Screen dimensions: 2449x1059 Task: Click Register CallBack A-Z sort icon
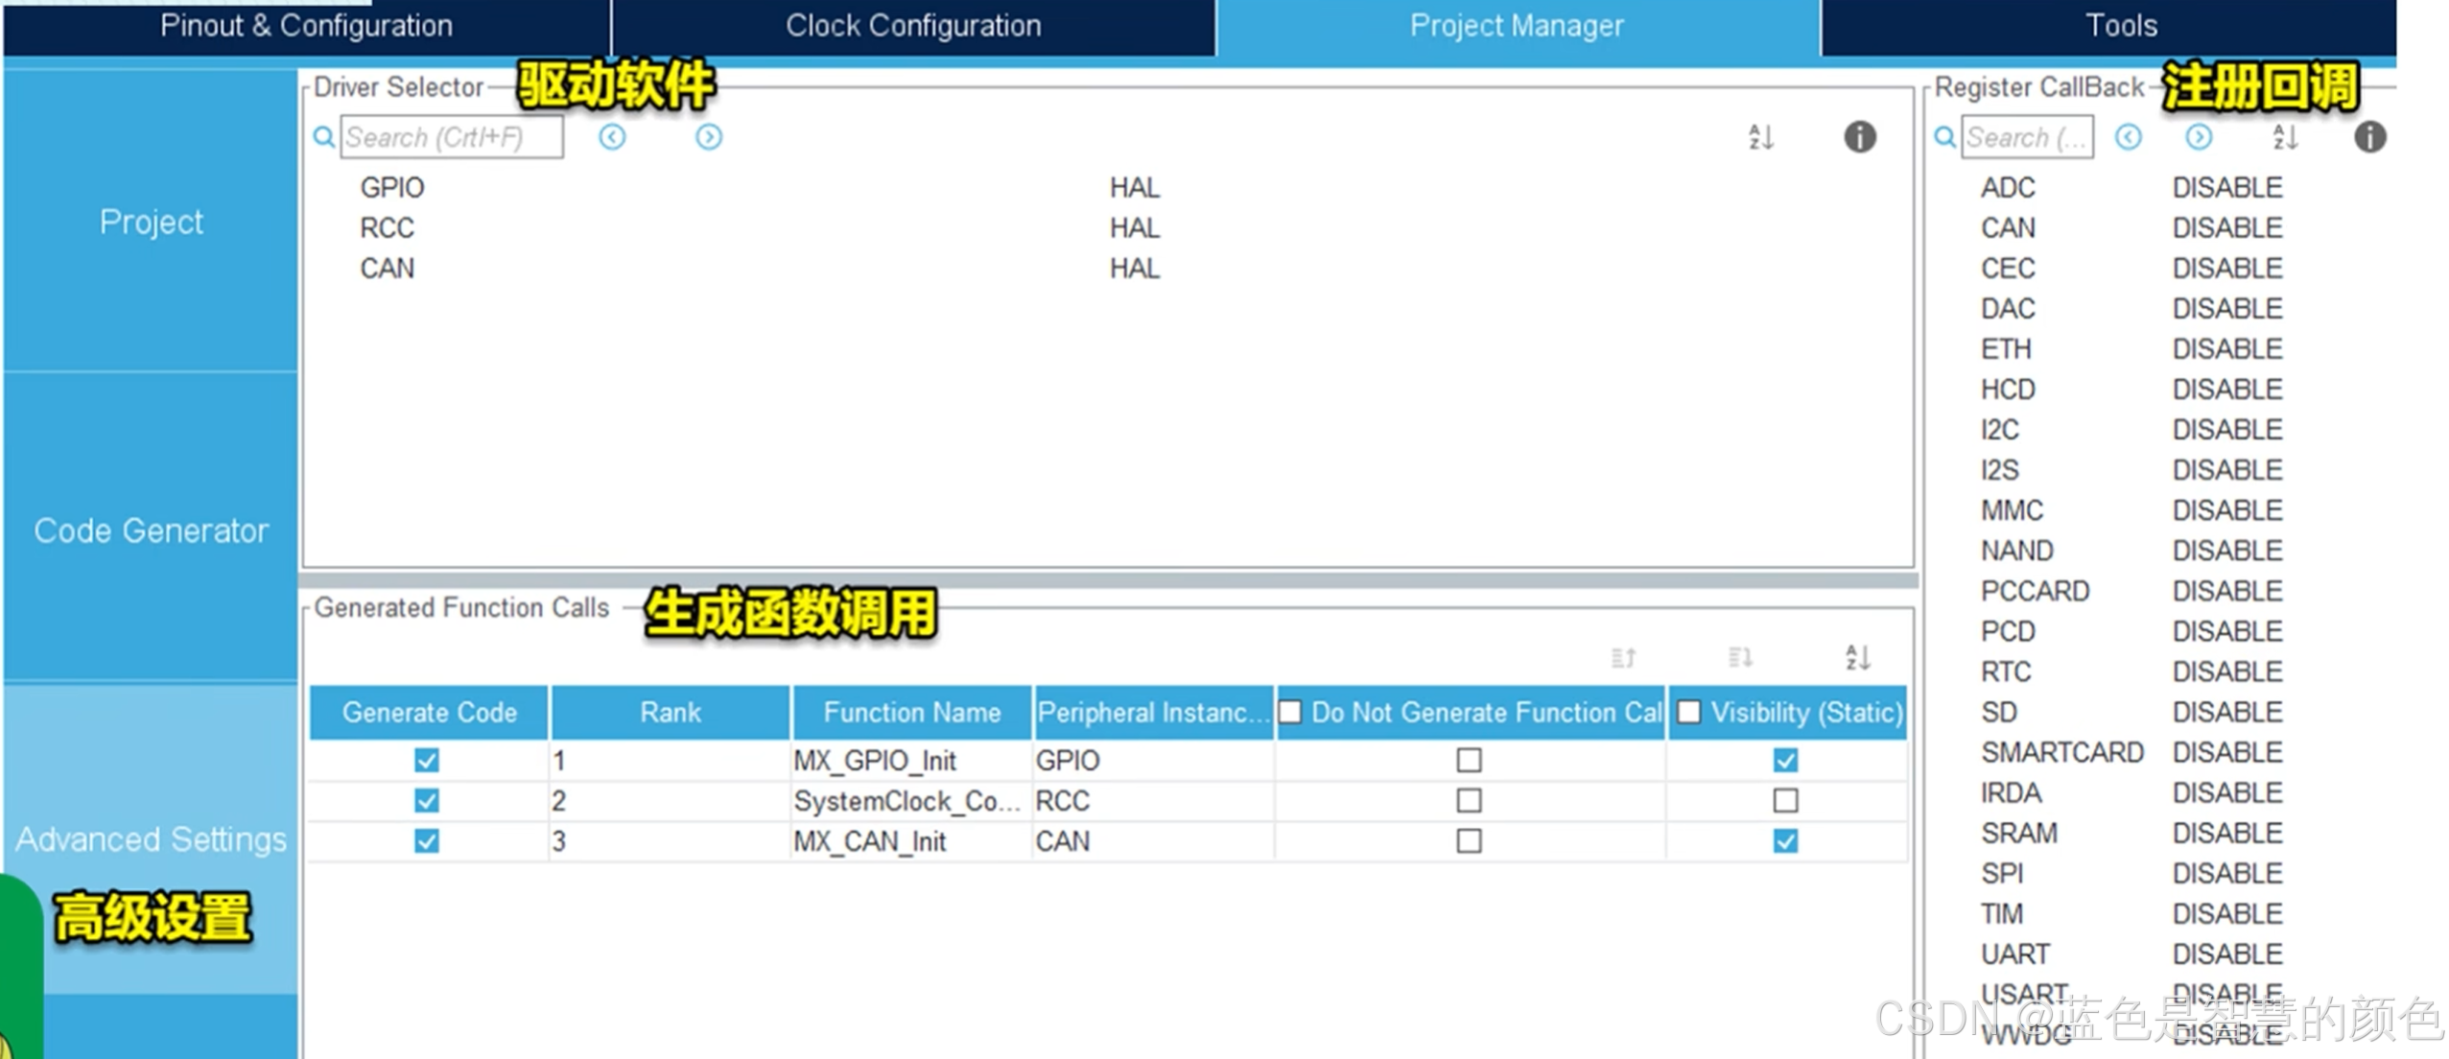coord(2285,137)
